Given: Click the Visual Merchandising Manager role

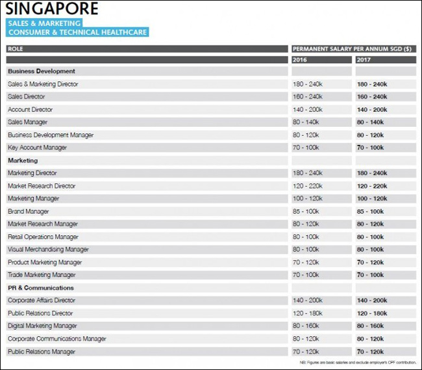Looking at the screenshot, I should pos(48,250).
